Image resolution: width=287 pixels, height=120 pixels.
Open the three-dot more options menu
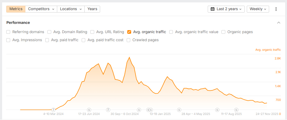(276, 9)
